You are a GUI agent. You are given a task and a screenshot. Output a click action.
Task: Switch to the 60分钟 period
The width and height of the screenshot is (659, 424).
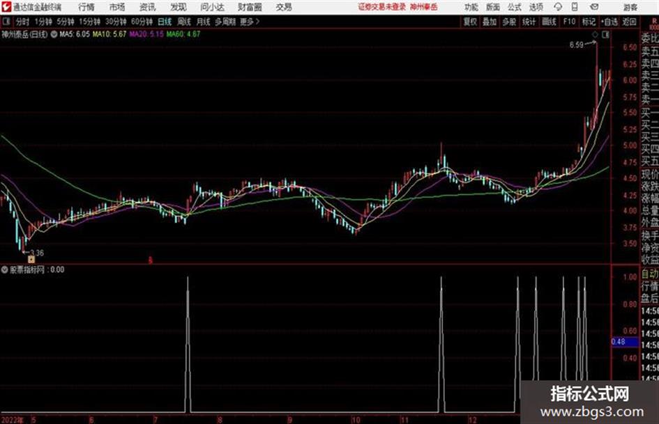142,22
